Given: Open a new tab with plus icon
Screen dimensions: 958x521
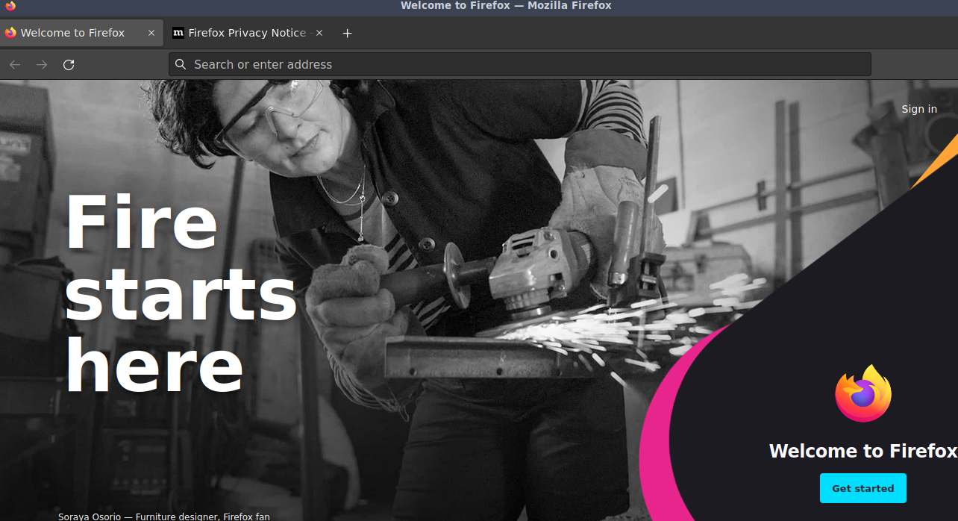Looking at the screenshot, I should [x=347, y=33].
